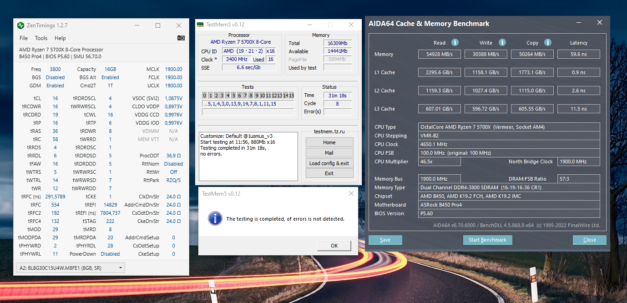
Task: Click the RttPark value RZQ/5
Action: (173, 180)
